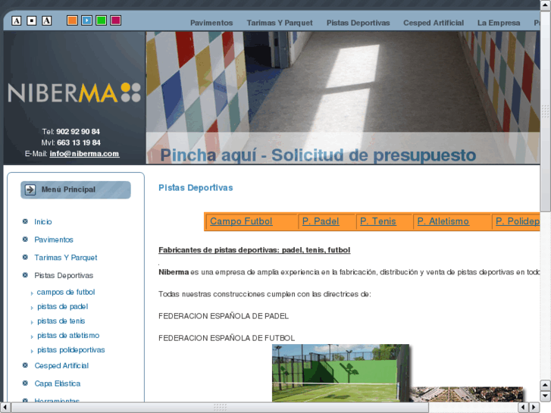The image size is (551, 413).
Task: Open Pistas Deportivas top menu item
Action: point(358,23)
